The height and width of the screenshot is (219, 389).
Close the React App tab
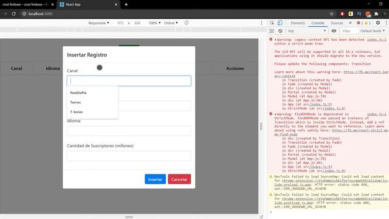click(116, 4)
